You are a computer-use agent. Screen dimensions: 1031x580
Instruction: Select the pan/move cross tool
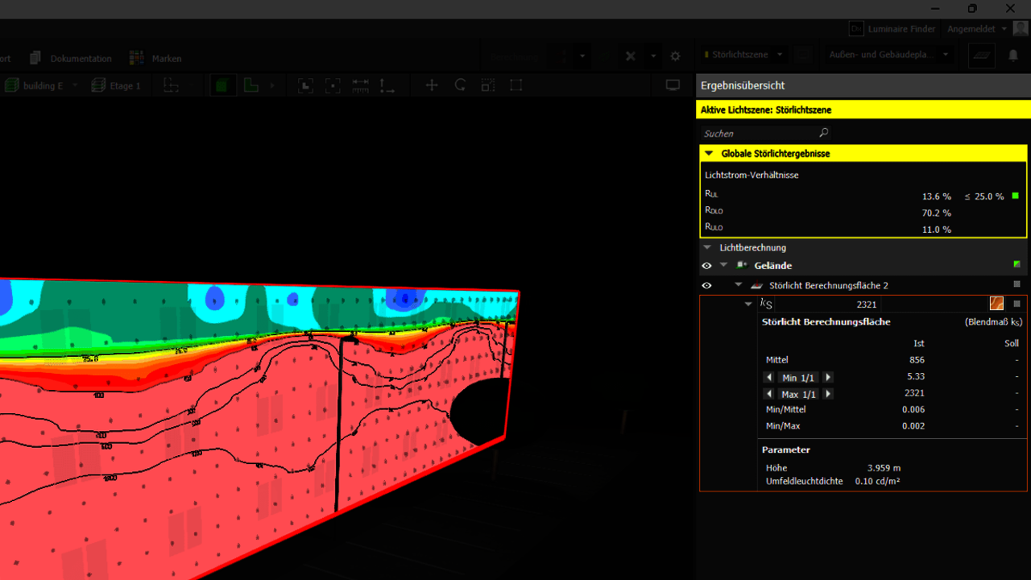432,85
